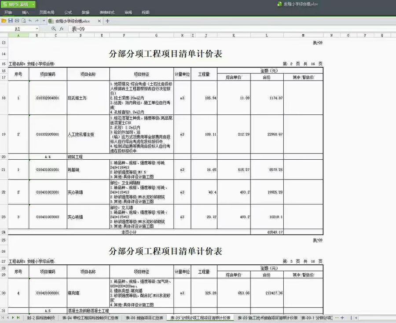
Task: Switch to sheet 封-2 招标控制价
Action: coord(40,318)
